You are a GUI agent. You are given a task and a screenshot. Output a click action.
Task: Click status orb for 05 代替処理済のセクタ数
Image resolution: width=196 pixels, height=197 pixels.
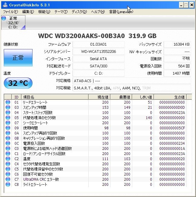click(x=8, y=118)
